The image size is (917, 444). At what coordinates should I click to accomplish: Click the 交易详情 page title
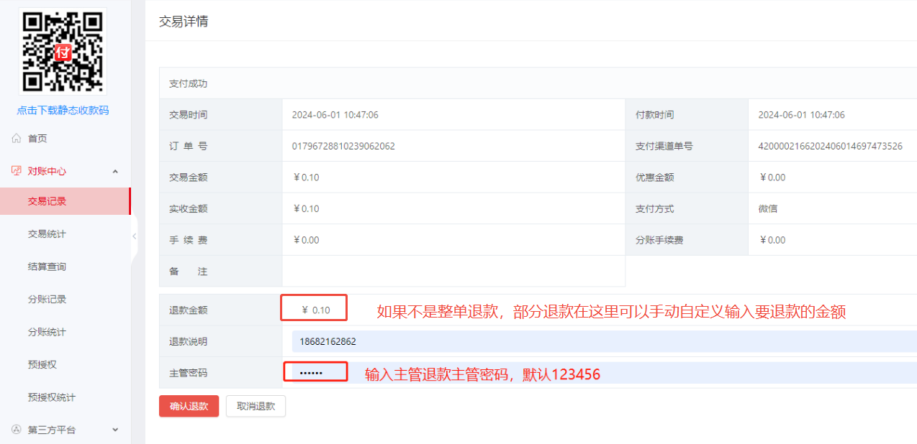184,22
